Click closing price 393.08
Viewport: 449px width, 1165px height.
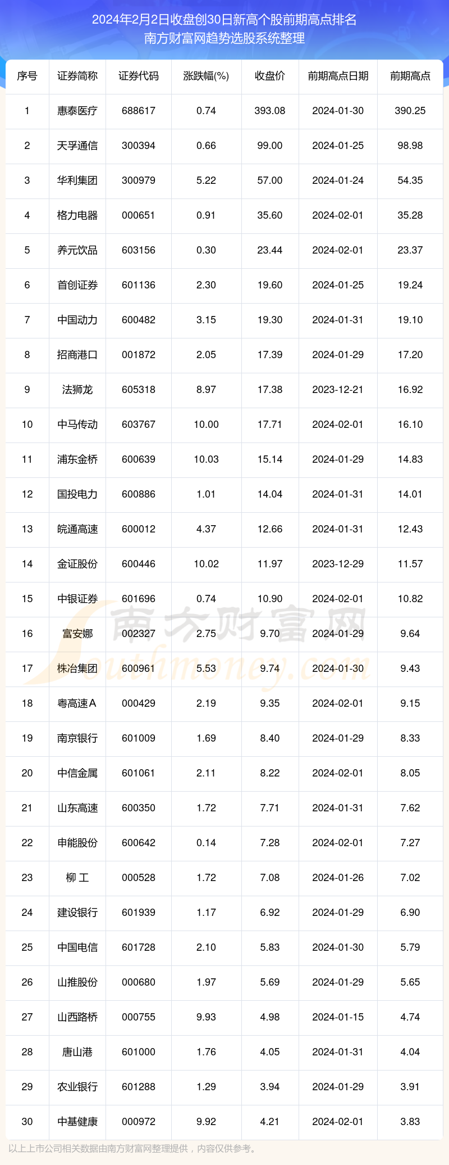[270, 111]
